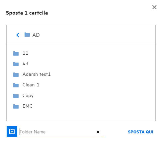Click the folder icon next to 43
The height and width of the screenshot is (144, 162).
[x=16, y=64]
